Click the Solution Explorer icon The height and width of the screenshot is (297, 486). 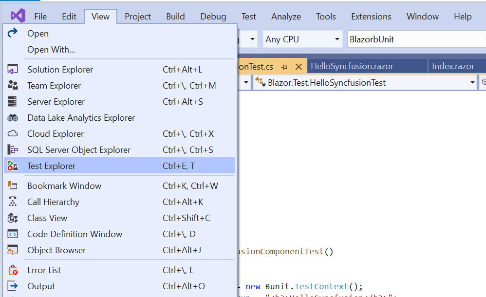[x=12, y=69]
